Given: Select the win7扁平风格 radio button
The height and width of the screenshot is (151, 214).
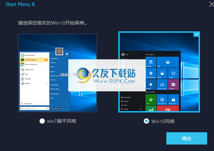Looking at the screenshot, I should click(42, 121).
